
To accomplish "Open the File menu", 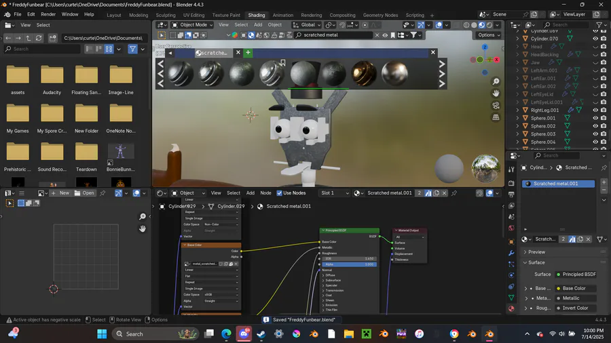I will point(18,14).
